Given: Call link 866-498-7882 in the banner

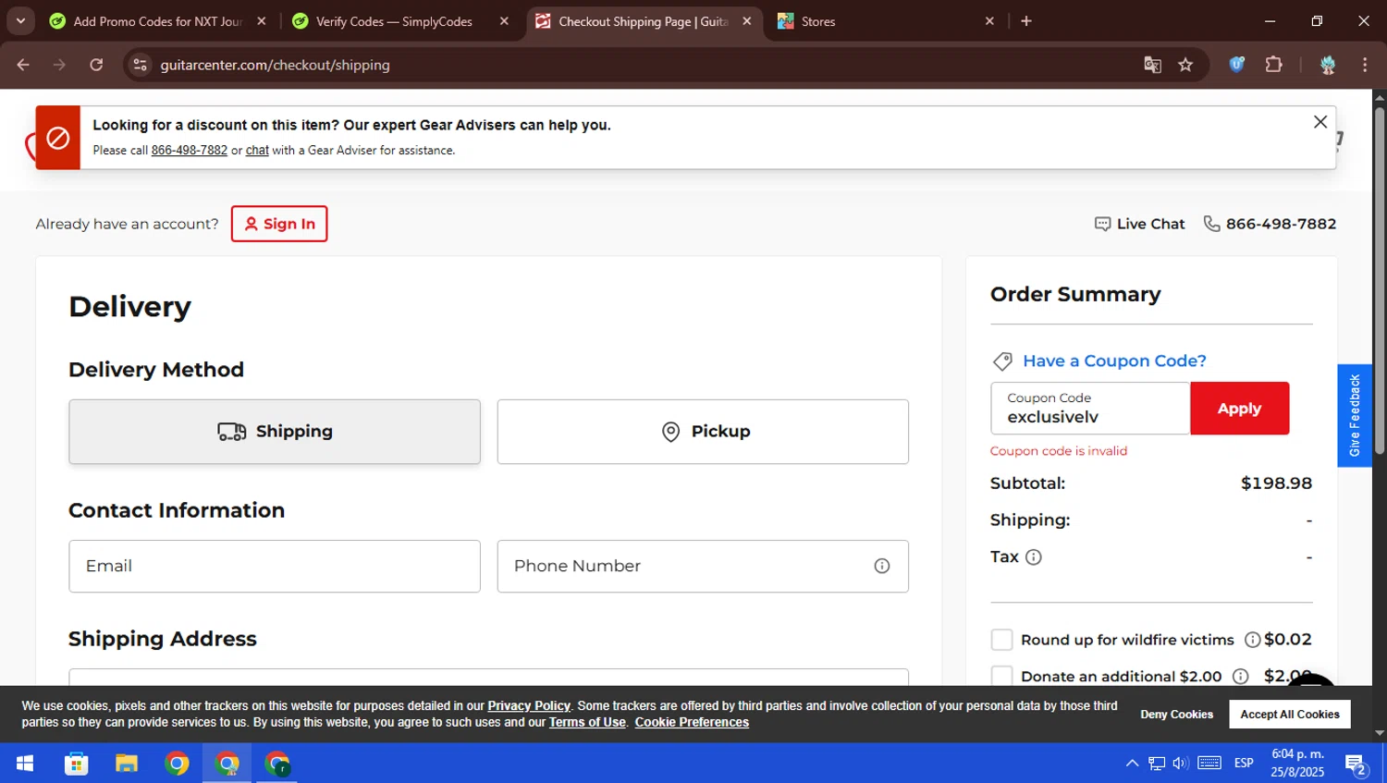Looking at the screenshot, I should [190, 151].
